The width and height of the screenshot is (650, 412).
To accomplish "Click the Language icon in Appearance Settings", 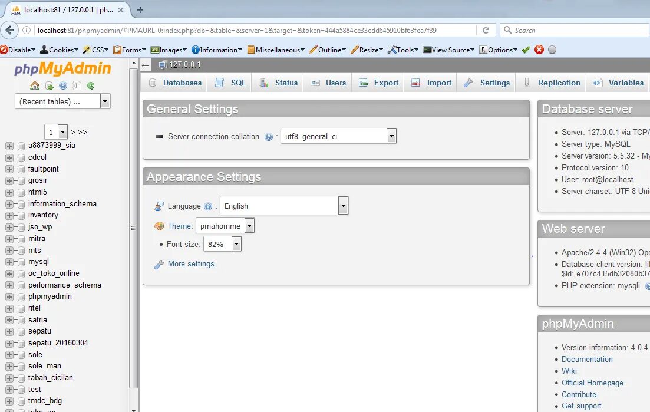I will 159,206.
